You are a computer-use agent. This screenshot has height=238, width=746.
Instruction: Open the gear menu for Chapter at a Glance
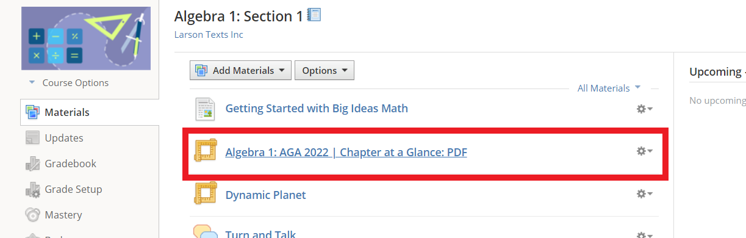644,151
